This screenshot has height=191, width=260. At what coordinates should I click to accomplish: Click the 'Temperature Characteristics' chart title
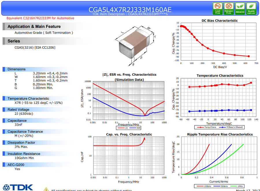coord(220,76)
